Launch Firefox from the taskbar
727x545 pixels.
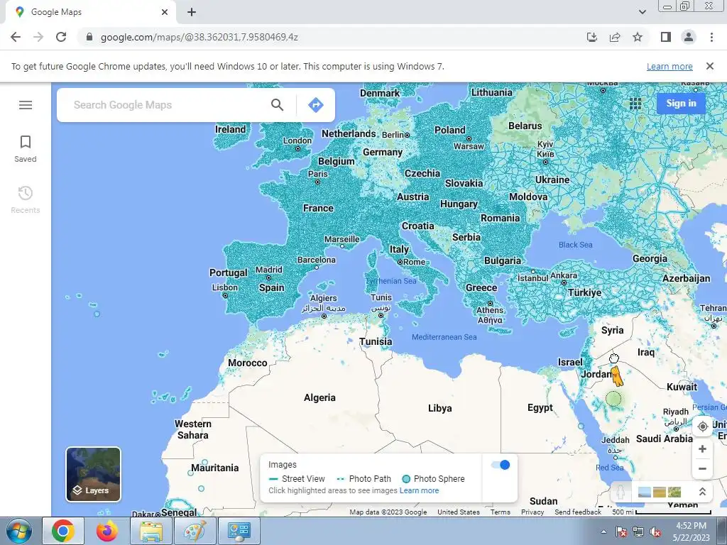point(106,531)
